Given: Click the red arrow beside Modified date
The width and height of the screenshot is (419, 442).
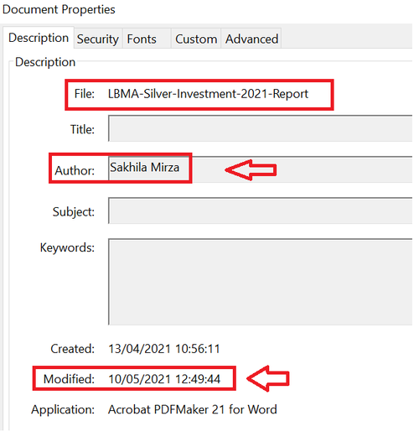Looking at the screenshot, I should pyautogui.click(x=268, y=378).
